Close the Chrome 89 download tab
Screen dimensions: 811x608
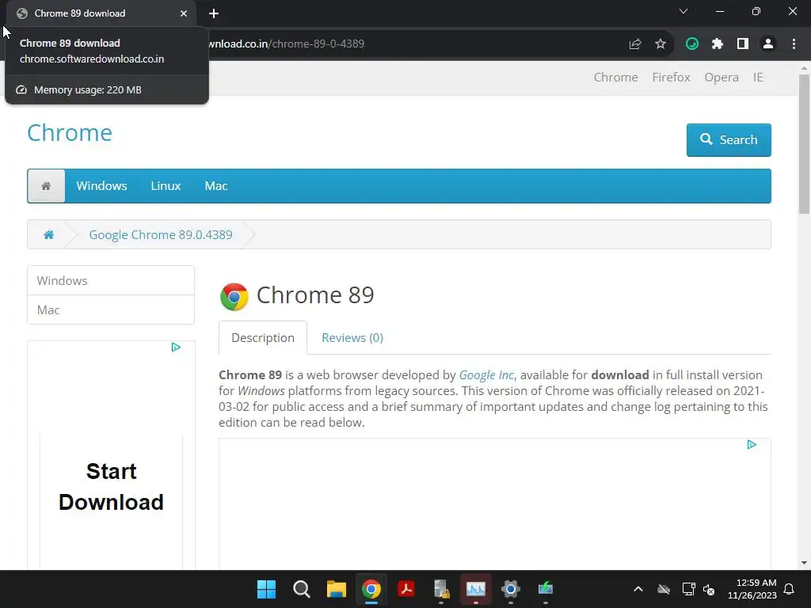tap(184, 13)
